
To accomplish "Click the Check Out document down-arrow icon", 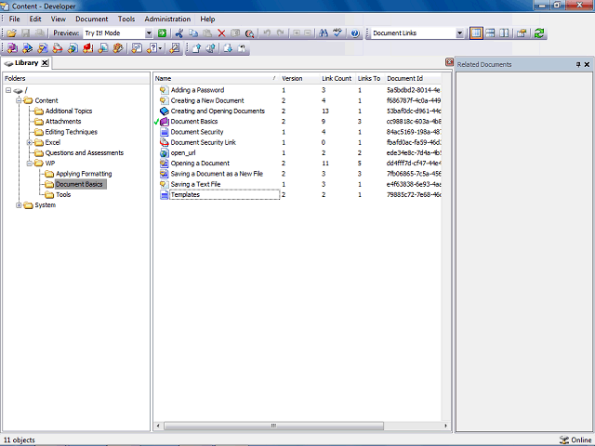I will 227,48.
